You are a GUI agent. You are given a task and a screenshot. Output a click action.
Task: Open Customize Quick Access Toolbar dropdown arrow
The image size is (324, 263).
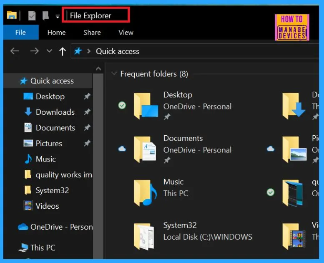[58, 16]
